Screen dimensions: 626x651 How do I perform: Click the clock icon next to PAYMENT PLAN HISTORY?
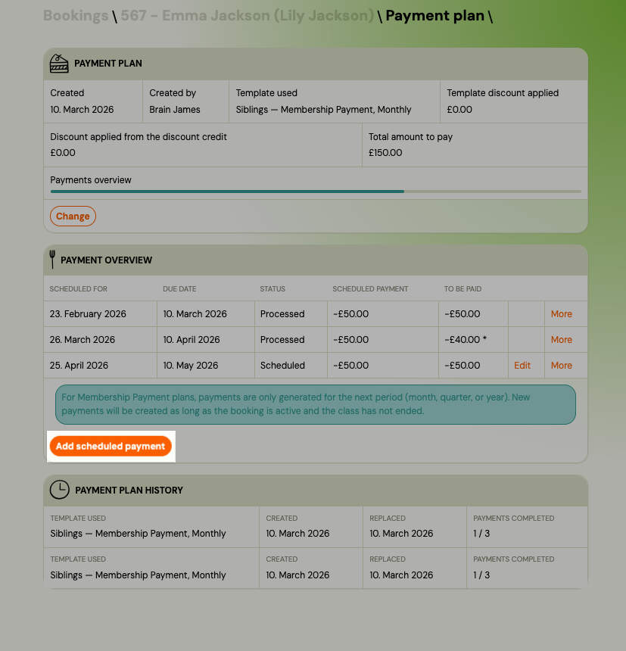click(x=60, y=490)
